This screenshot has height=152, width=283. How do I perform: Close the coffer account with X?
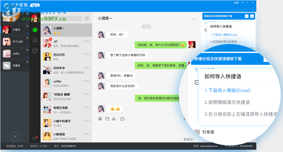tap(27, 50)
